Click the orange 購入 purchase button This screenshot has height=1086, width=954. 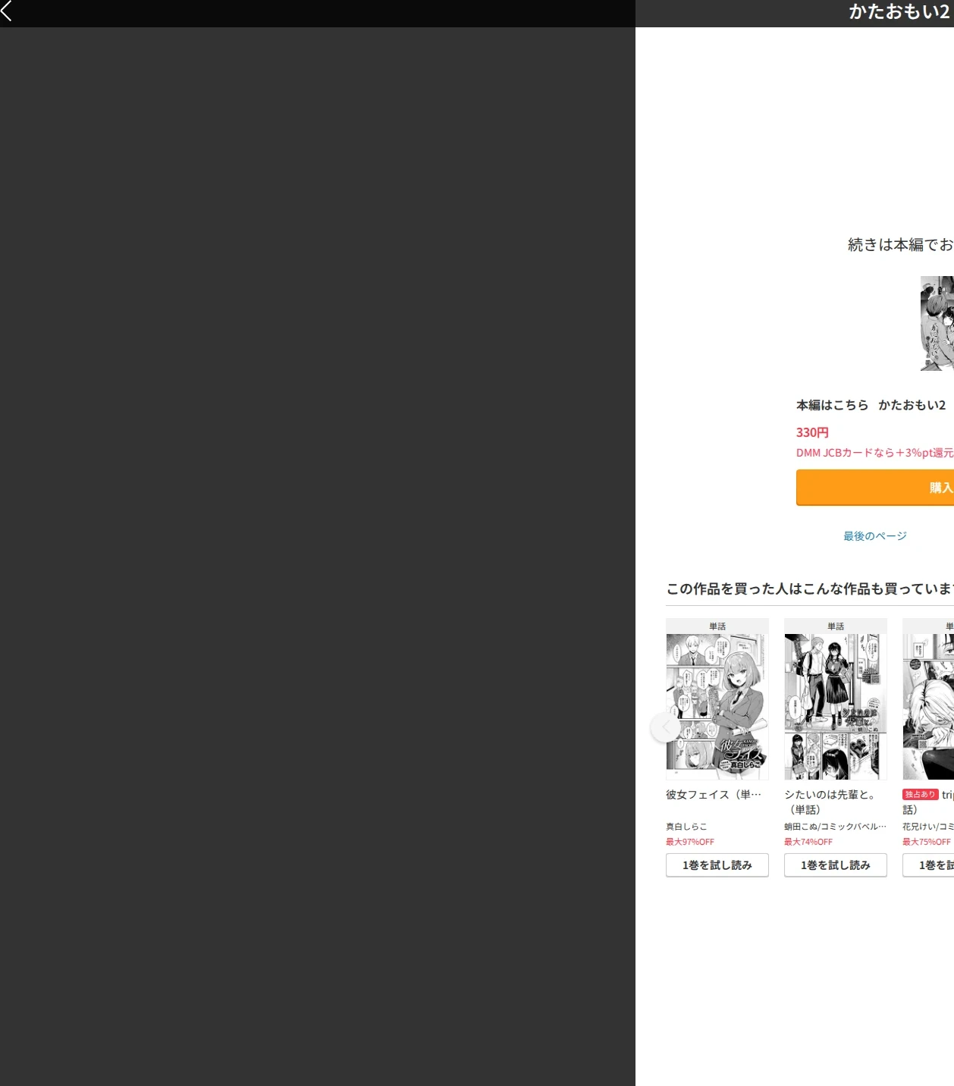coord(875,487)
